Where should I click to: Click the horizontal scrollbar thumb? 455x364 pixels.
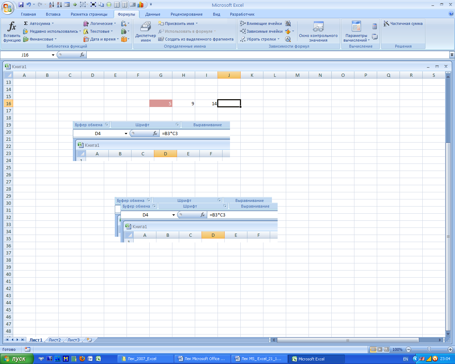pos(348,340)
